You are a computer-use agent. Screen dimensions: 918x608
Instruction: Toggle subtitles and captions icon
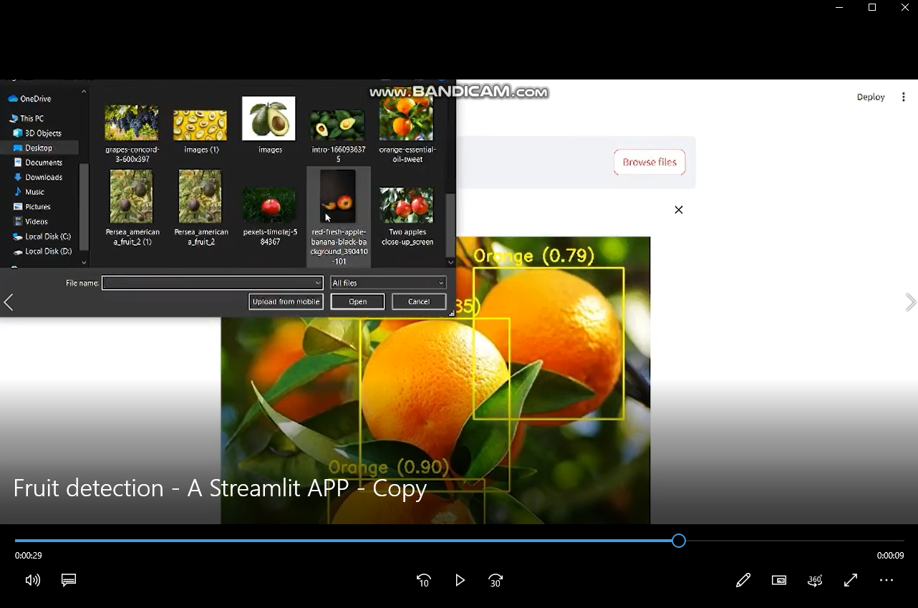click(x=69, y=580)
